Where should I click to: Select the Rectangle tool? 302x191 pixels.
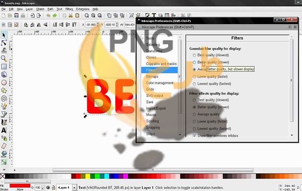pyautogui.click(x=4, y=66)
